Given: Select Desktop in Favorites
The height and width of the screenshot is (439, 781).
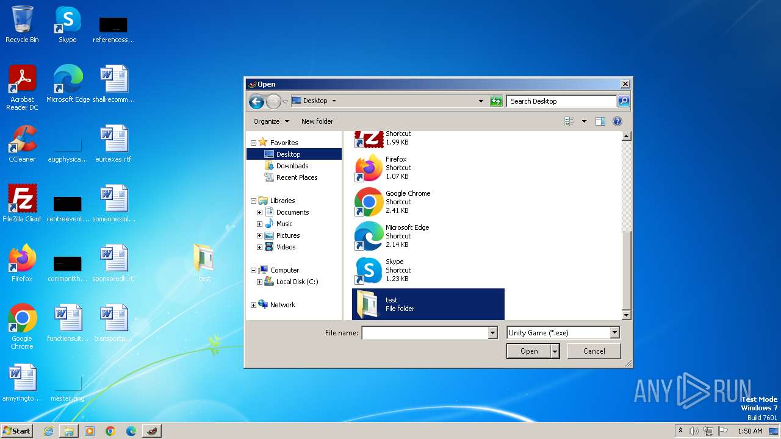Looking at the screenshot, I should tap(288, 154).
